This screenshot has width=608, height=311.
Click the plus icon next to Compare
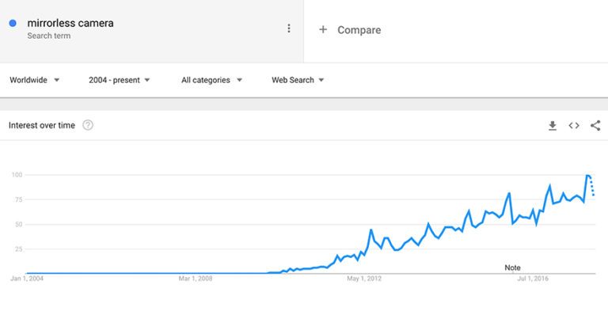point(323,29)
